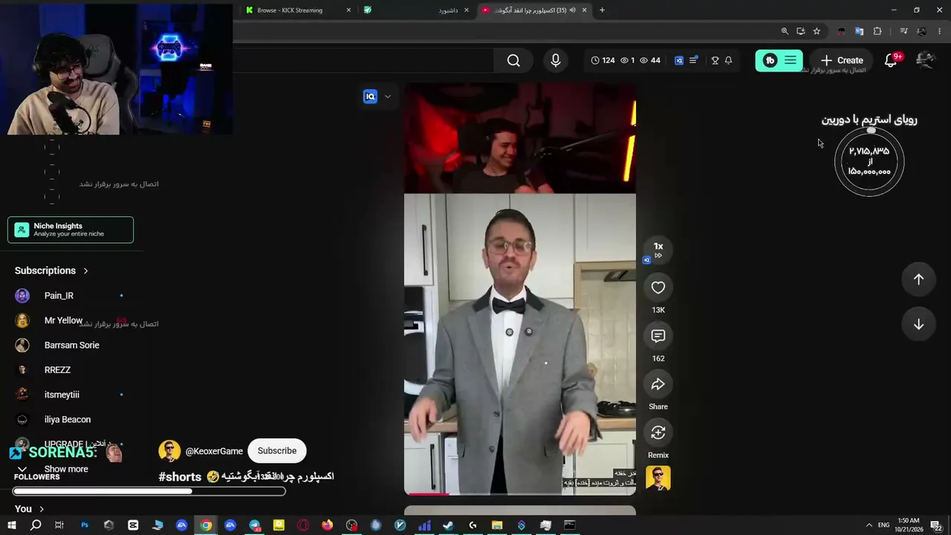This screenshot has width=951, height=535.
Task: Click the Shorts video player
Action: (520, 288)
